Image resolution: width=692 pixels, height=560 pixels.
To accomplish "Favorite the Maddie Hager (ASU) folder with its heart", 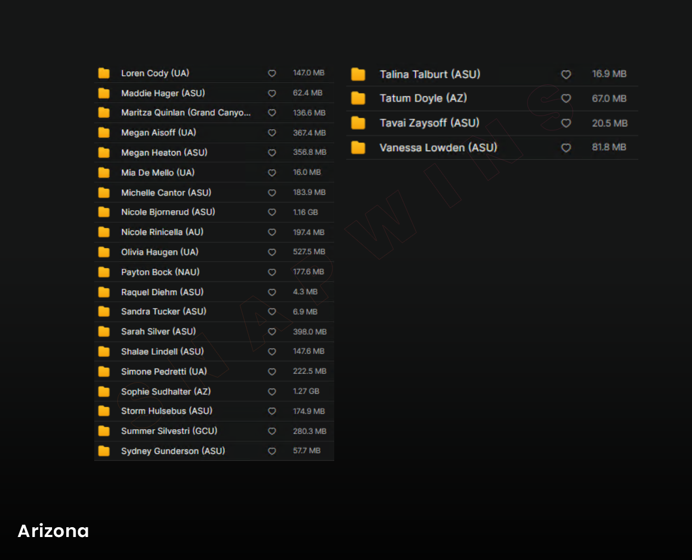I will point(272,94).
